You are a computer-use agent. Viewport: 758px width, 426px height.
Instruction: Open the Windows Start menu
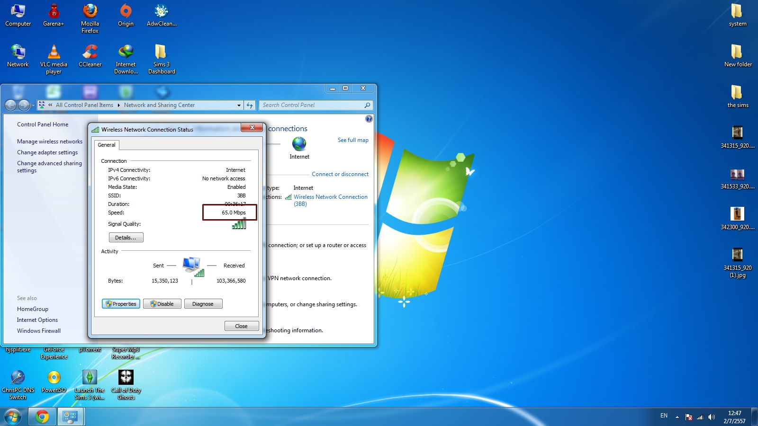13,417
